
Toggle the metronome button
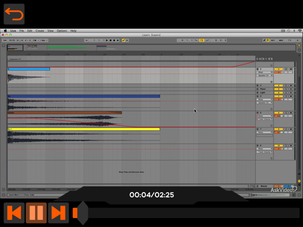coord(35,41)
